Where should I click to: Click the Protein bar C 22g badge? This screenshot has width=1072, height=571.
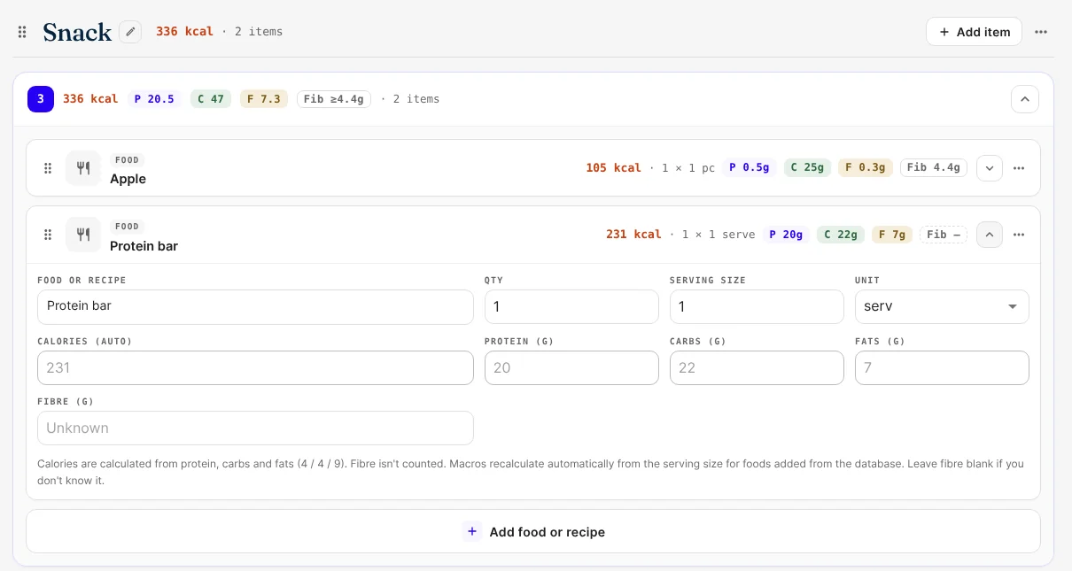click(841, 235)
